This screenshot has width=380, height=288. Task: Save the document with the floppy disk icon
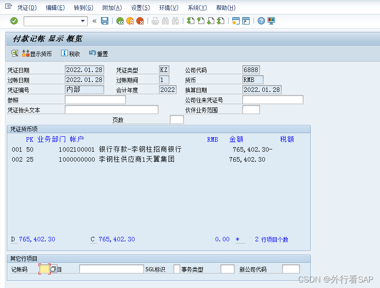105,21
